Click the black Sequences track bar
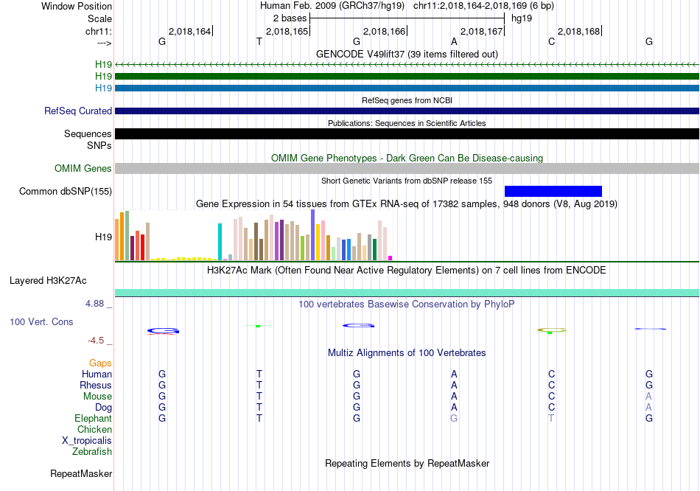 pyautogui.click(x=407, y=133)
